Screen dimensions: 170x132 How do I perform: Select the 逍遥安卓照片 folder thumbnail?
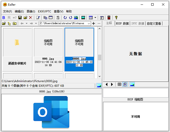point(17,49)
